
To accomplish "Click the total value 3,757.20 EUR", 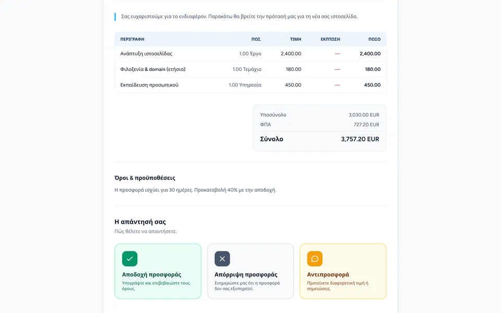I will tap(360, 139).
